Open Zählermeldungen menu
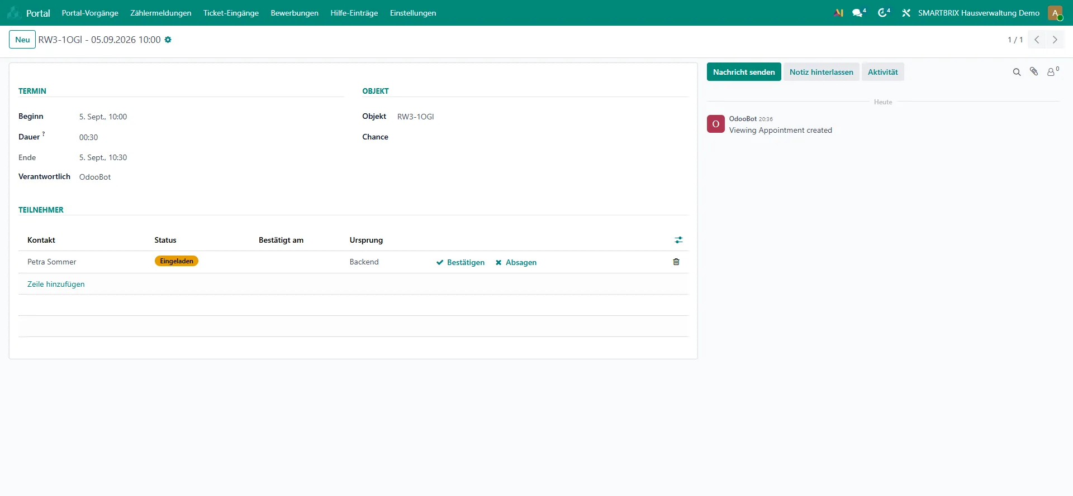1073x496 pixels. 161,13
